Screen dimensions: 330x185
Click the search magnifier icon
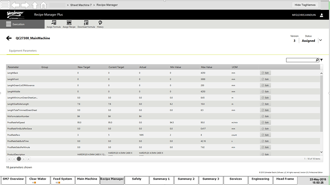coord(317,60)
